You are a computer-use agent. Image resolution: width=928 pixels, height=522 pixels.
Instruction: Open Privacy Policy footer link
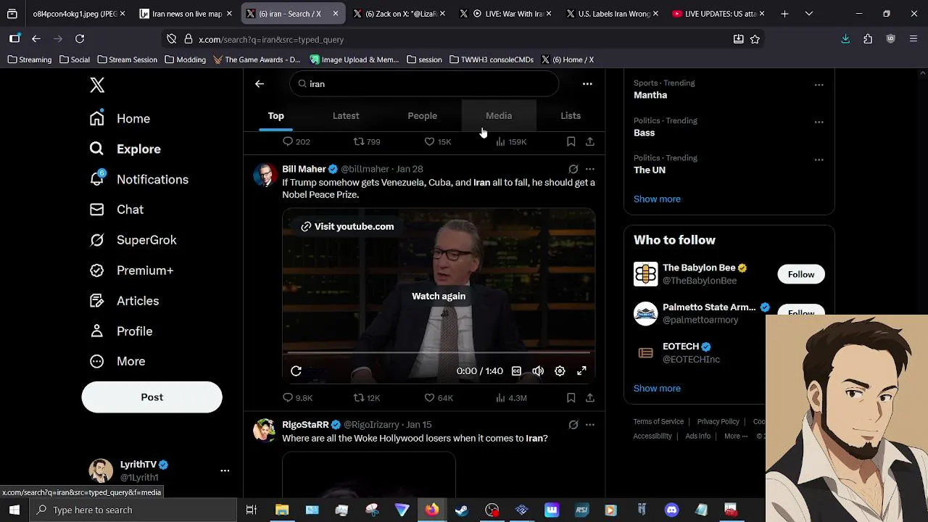pyautogui.click(x=718, y=422)
